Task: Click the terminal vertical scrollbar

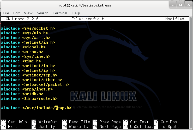Action: click(191, 73)
